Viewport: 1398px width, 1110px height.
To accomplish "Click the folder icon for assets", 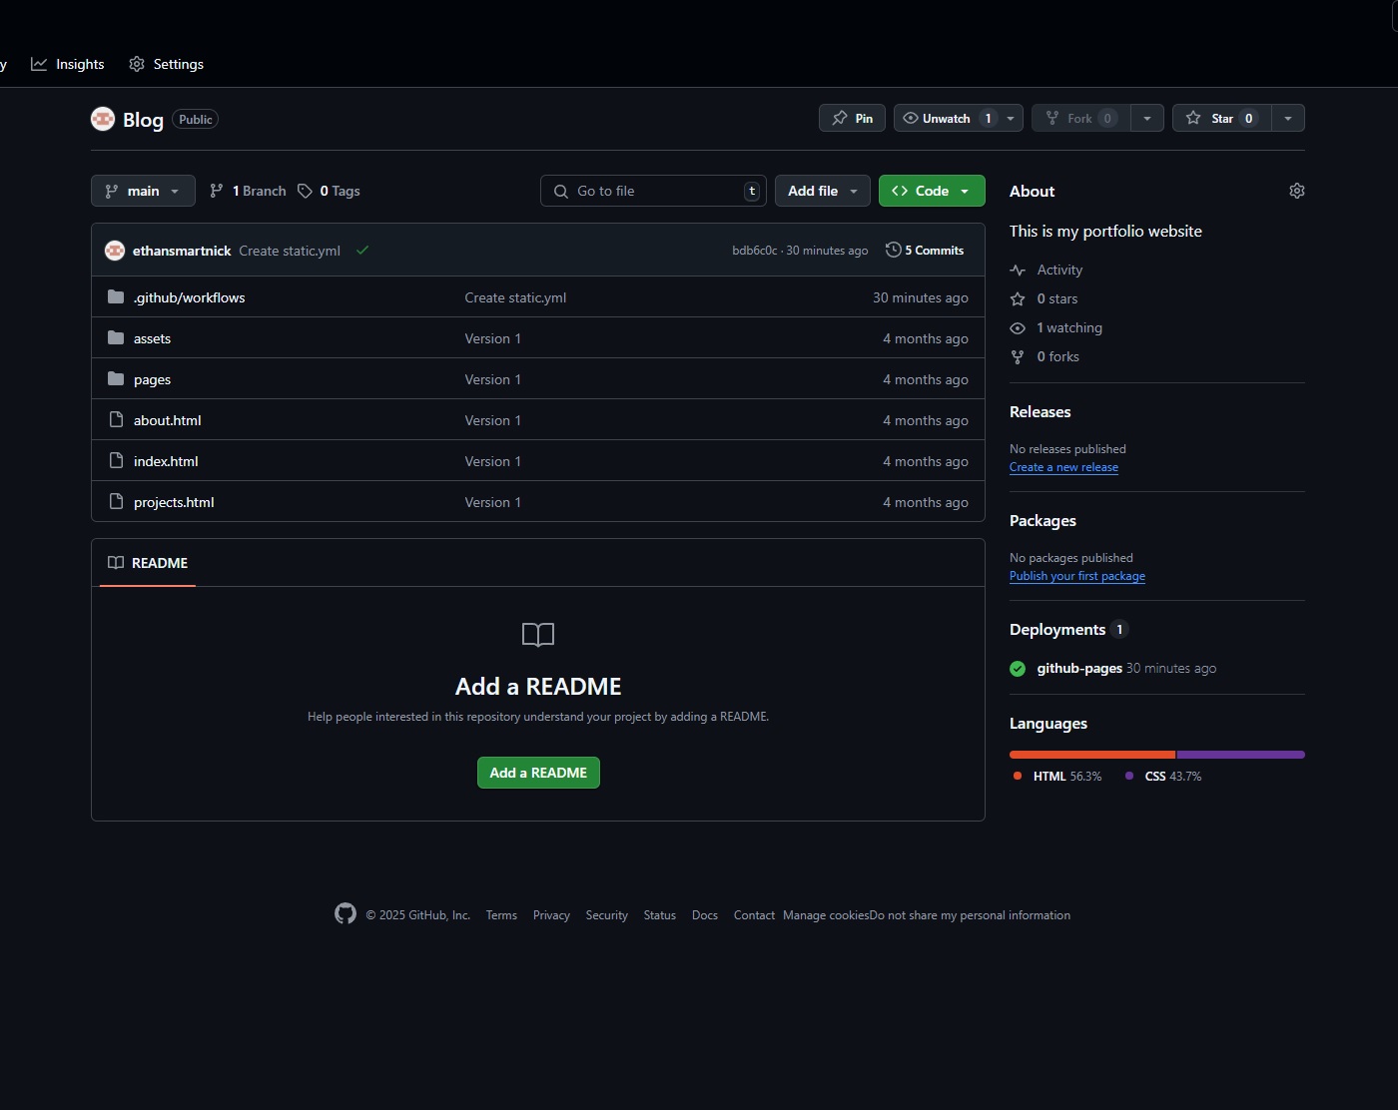I will [116, 337].
